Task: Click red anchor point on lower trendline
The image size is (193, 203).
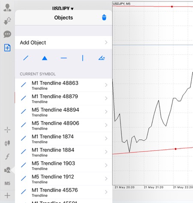Action: 175,149
